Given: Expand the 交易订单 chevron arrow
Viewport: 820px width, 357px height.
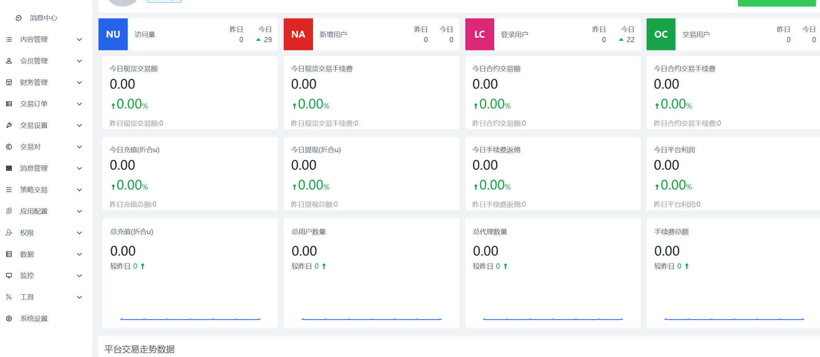Looking at the screenshot, I should (x=79, y=104).
